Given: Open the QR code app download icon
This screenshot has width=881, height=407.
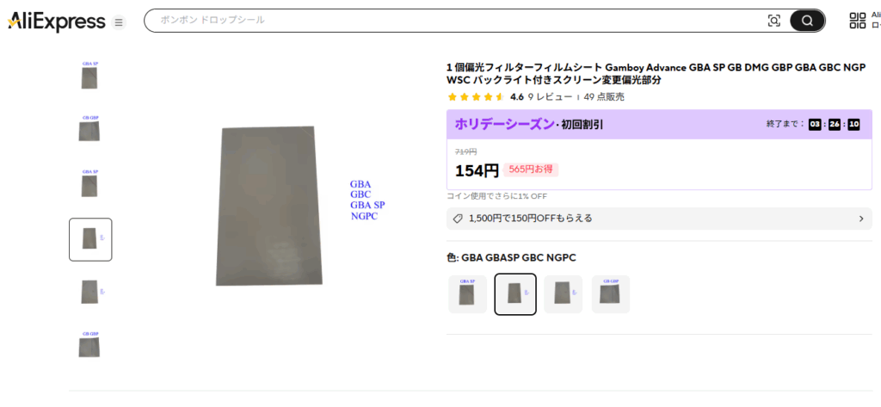Looking at the screenshot, I should pos(858,21).
